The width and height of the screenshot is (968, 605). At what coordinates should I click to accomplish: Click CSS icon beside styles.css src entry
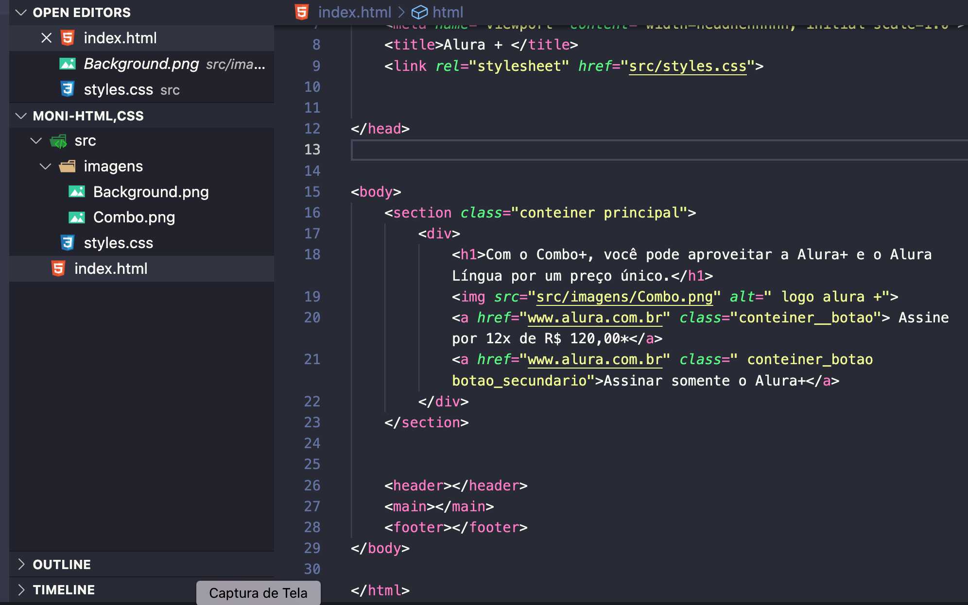pos(68,89)
